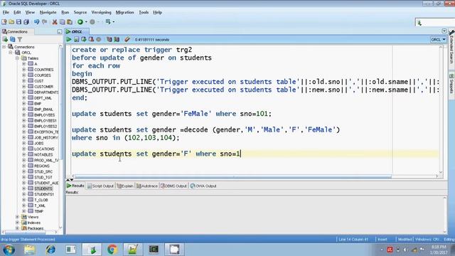Open the Tools menu
The image size is (455, 256).
(x=144, y=13)
